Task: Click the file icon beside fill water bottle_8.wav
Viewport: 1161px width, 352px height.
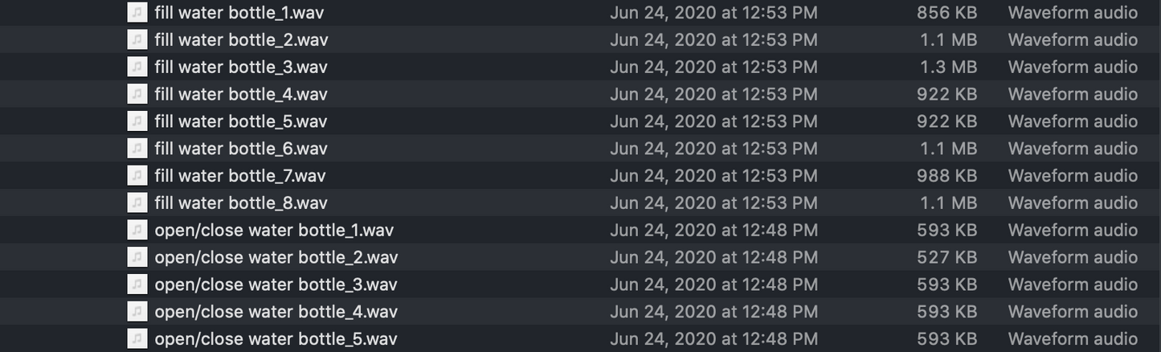Action: pyautogui.click(x=137, y=203)
